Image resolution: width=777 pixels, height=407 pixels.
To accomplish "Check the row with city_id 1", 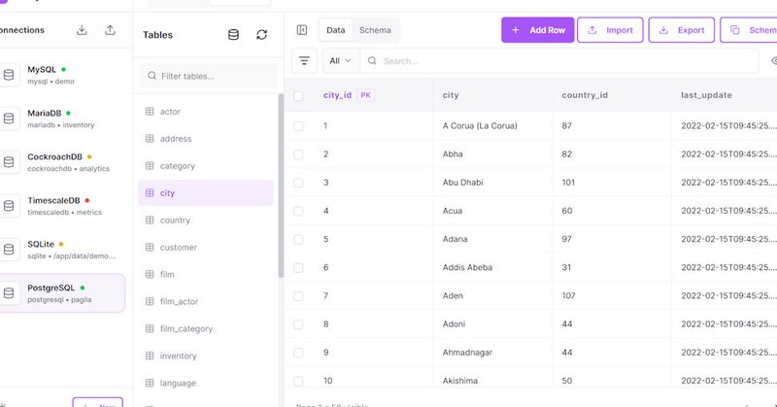I will (298, 126).
